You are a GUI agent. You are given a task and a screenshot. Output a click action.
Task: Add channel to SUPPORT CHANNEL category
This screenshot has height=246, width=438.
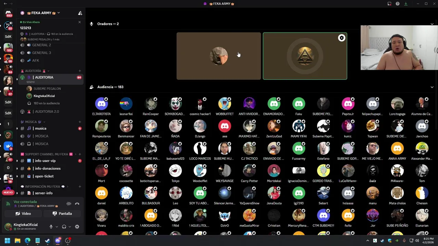tap(80, 154)
